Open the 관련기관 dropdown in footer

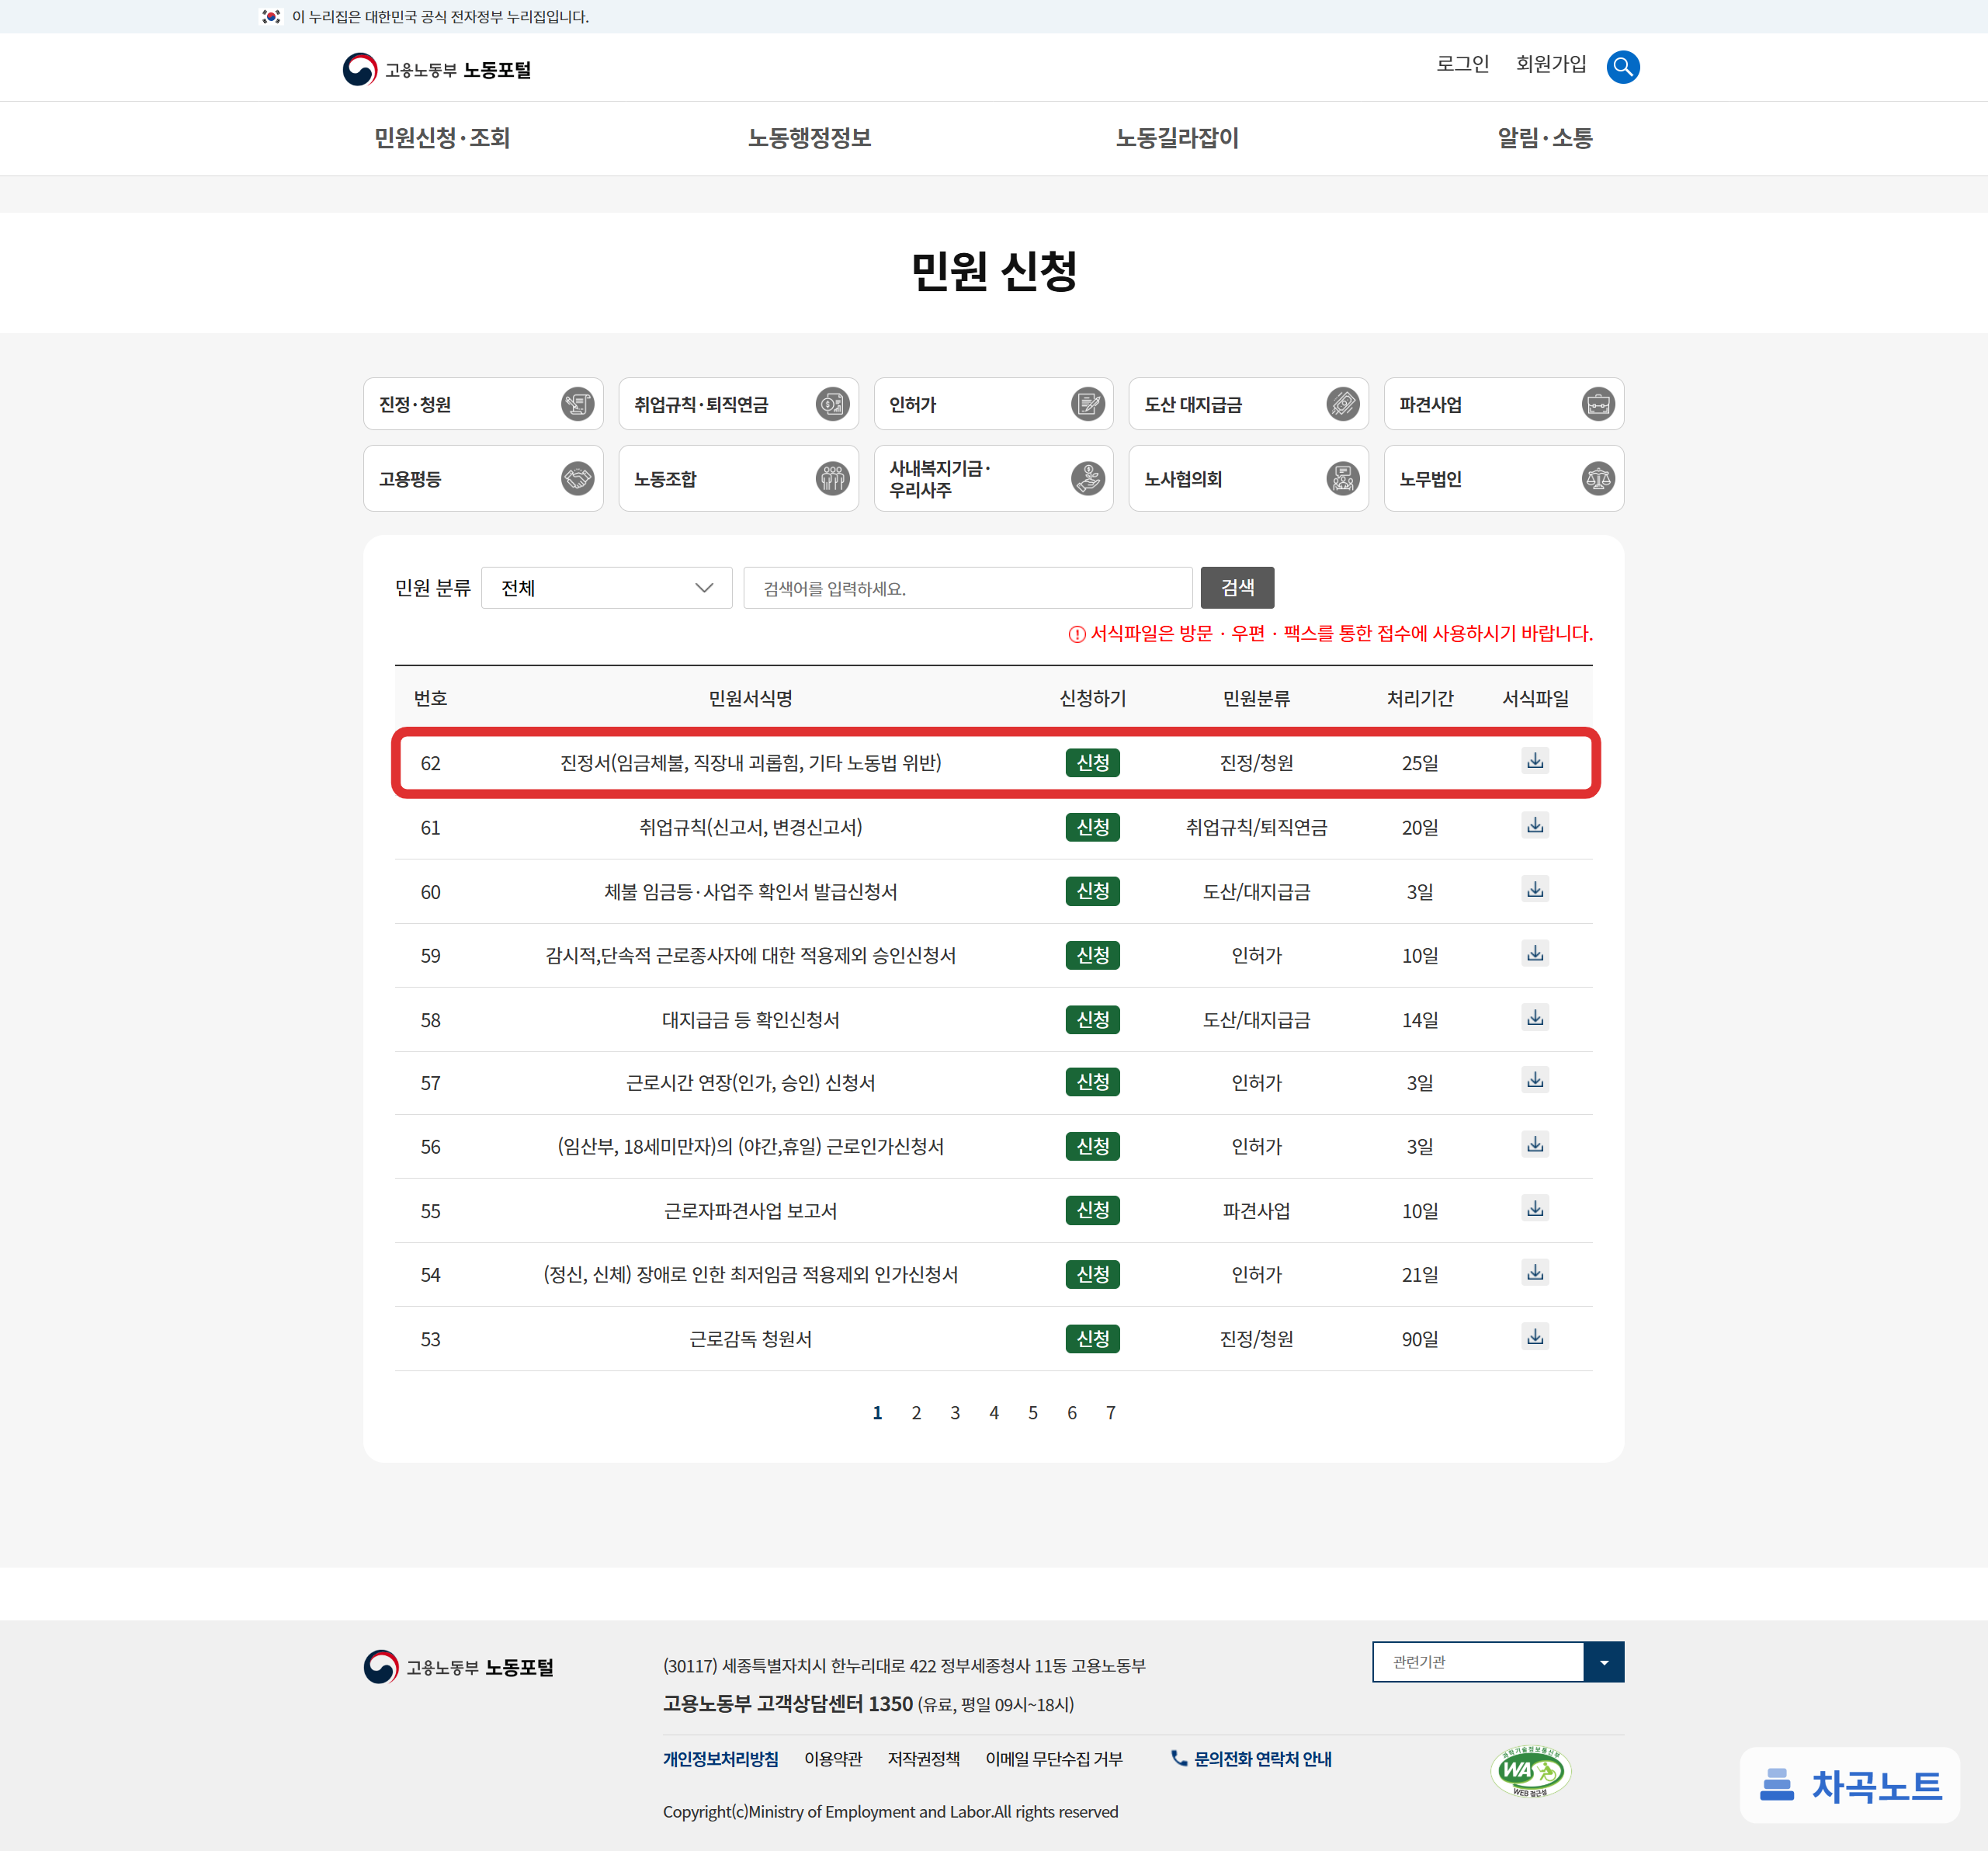click(1497, 1662)
